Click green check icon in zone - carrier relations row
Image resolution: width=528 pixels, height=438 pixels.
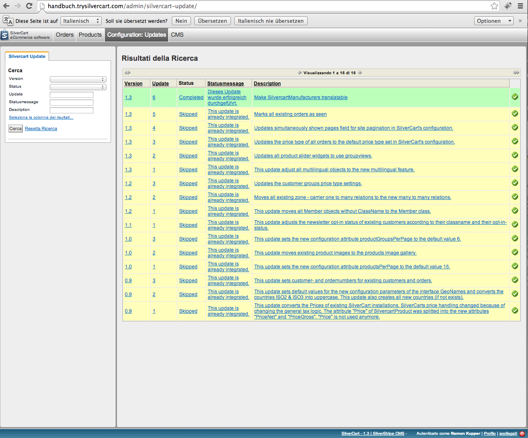coord(515,197)
